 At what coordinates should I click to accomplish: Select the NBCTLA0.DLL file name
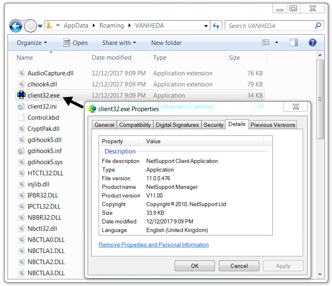[x=46, y=240]
